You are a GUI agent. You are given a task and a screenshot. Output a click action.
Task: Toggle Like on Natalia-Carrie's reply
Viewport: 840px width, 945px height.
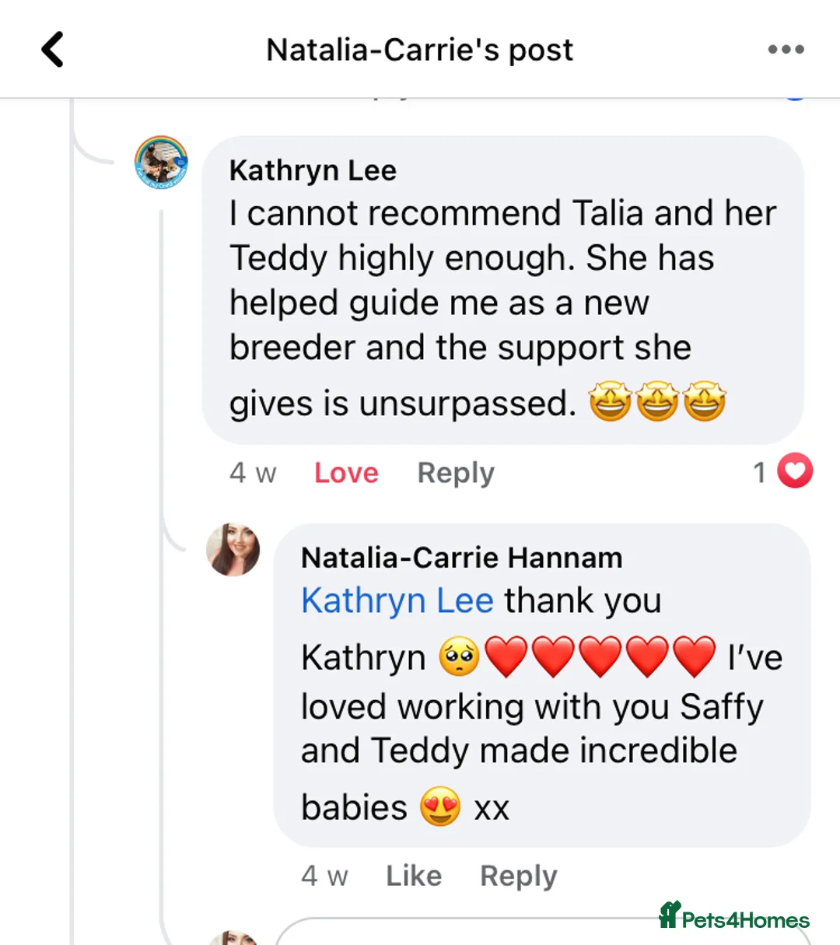(413, 875)
